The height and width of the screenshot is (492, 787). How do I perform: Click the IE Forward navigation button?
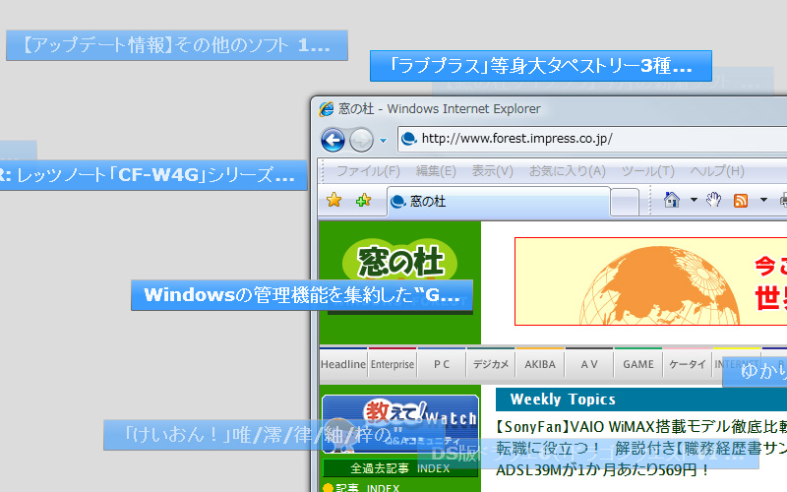tap(361, 140)
